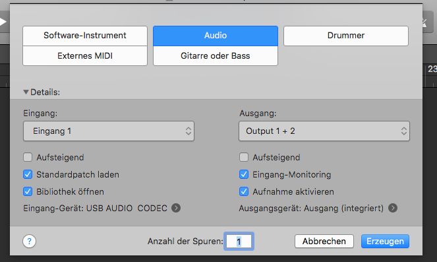This screenshot has width=437, height=262.
Task: Enable Aufsteigend checkbox under Eingang
Action: [28, 157]
